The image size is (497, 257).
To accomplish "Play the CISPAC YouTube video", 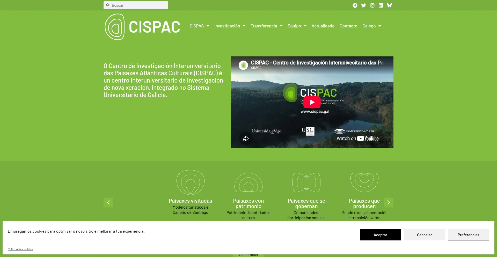I will click(x=312, y=102).
